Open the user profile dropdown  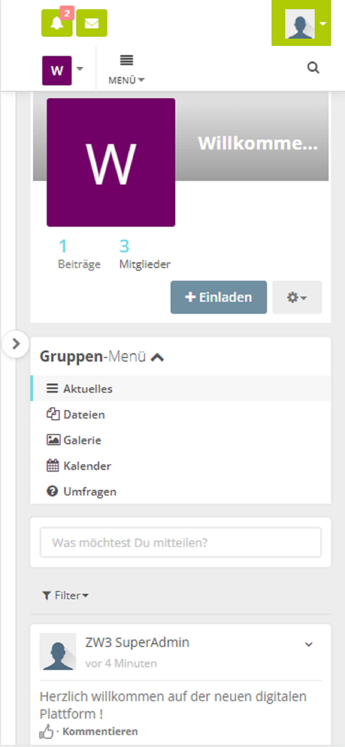coord(301,23)
